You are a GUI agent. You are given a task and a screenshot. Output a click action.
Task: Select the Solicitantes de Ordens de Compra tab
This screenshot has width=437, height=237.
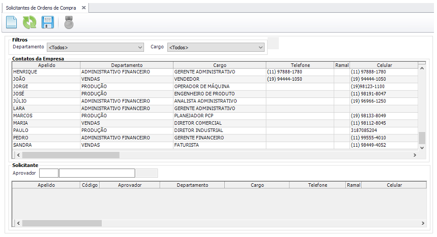point(41,8)
